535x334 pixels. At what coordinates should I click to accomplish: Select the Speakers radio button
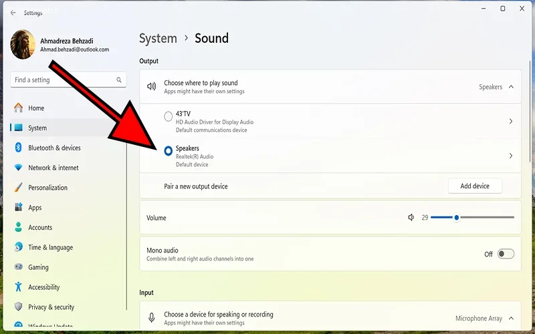click(x=169, y=151)
